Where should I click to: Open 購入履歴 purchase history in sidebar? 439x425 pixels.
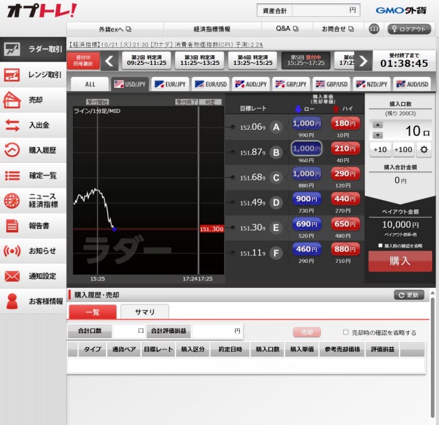34,150
